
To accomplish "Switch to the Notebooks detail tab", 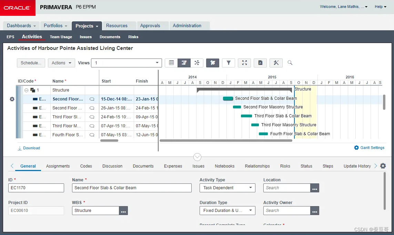I will coord(225,166).
